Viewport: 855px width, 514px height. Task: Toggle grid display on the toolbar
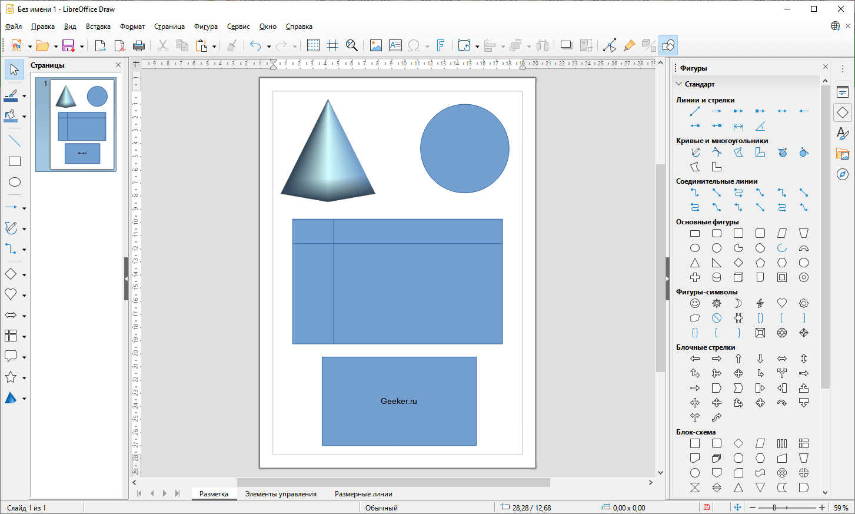pyautogui.click(x=314, y=45)
